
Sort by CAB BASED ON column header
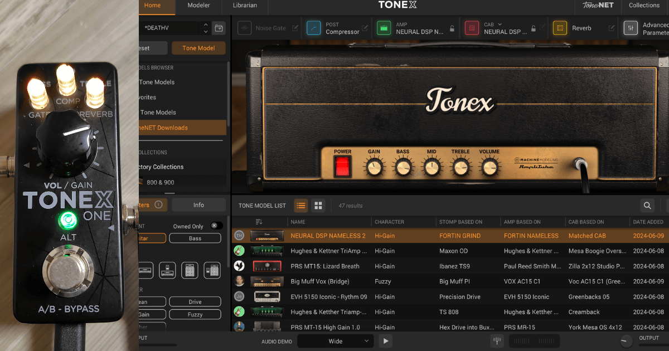tap(586, 222)
